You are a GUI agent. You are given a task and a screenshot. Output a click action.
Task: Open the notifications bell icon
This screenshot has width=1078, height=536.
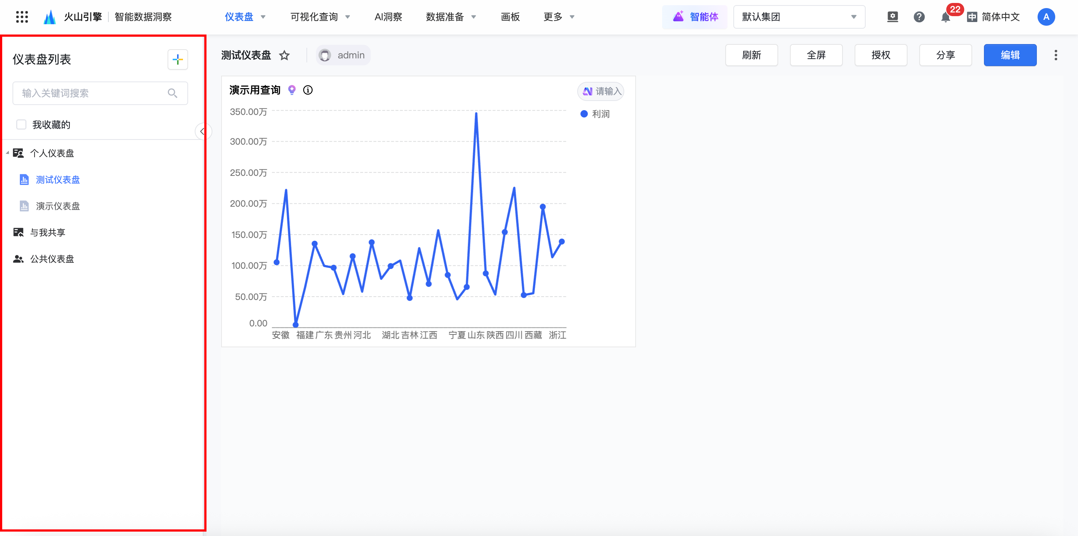tap(945, 18)
